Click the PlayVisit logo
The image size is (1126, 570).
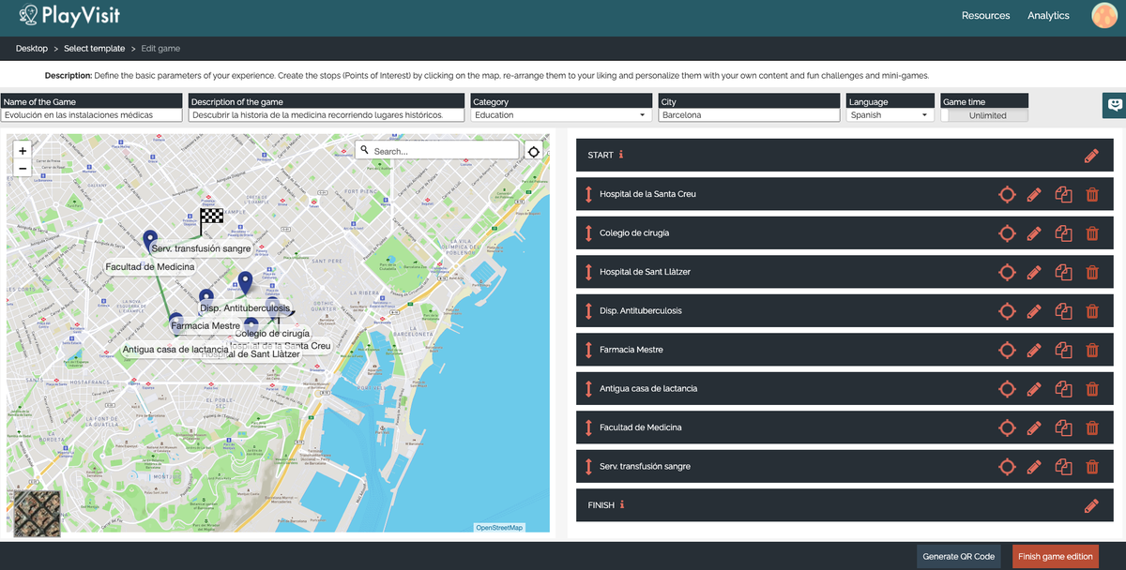tap(70, 15)
